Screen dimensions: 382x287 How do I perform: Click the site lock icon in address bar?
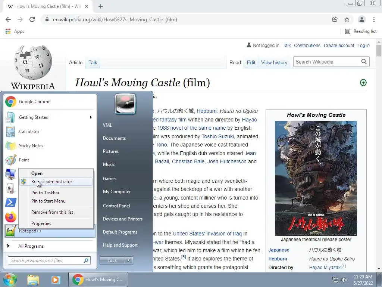(x=47, y=19)
